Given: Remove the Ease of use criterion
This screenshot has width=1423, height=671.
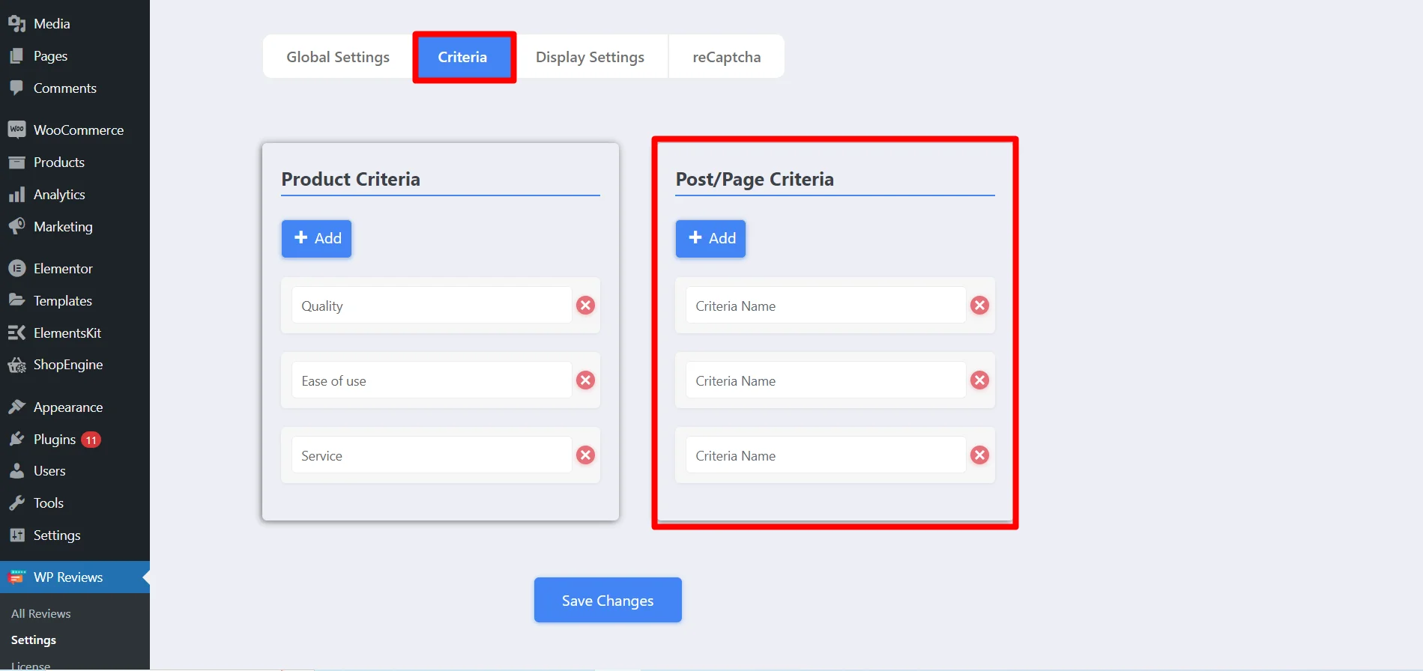Looking at the screenshot, I should coord(585,380).
